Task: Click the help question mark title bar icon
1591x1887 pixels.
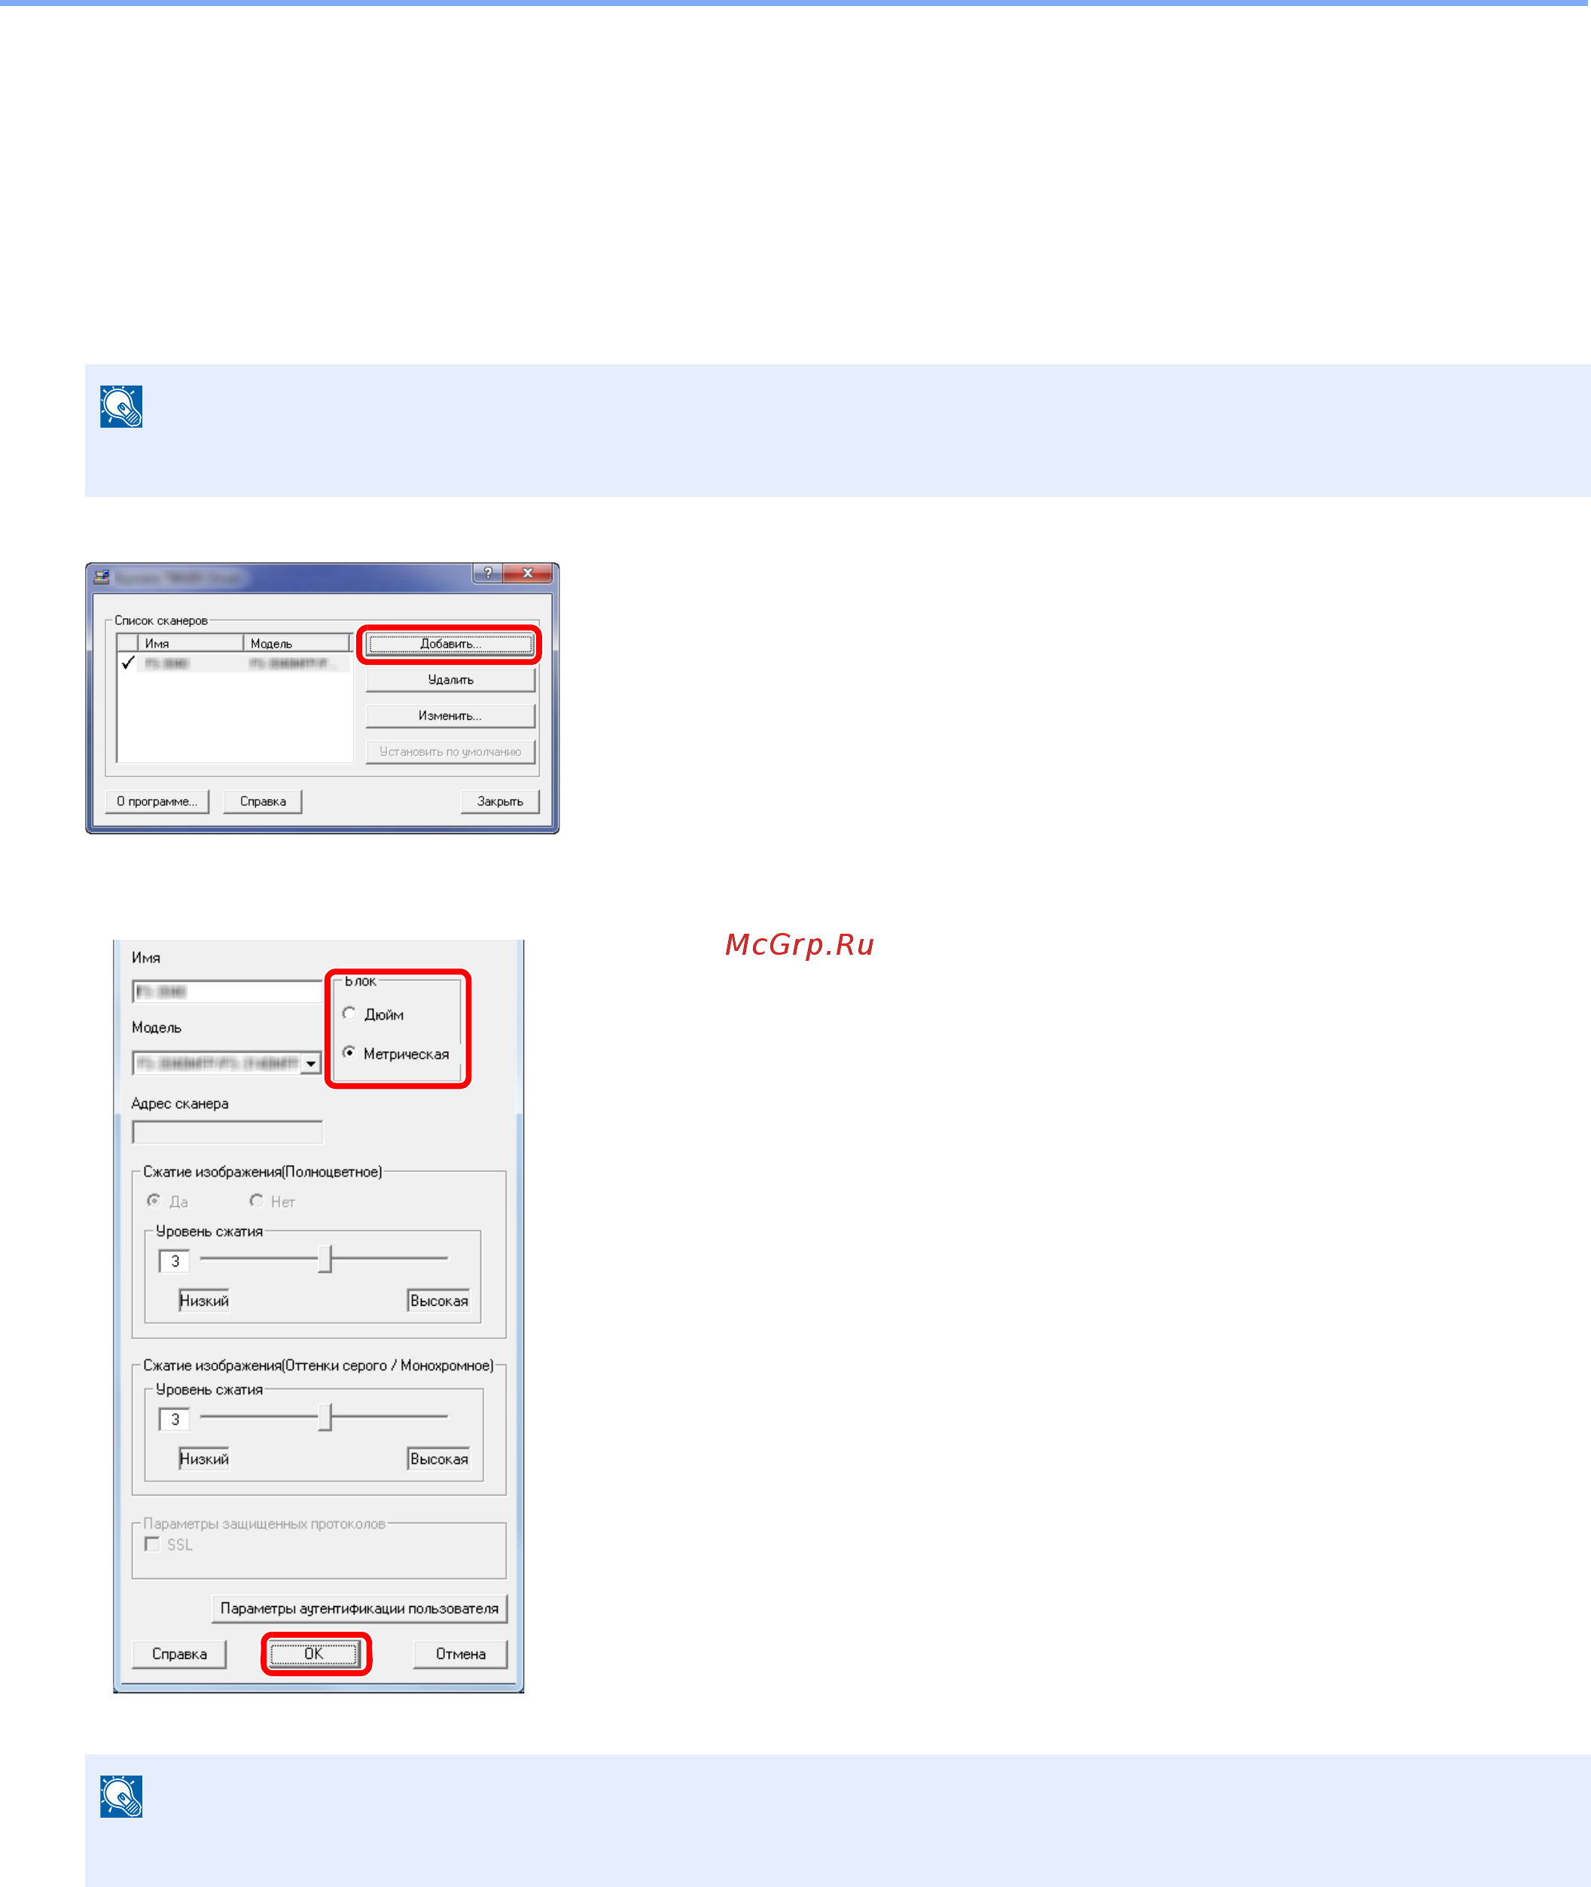Action: click(x=487, y=574)
